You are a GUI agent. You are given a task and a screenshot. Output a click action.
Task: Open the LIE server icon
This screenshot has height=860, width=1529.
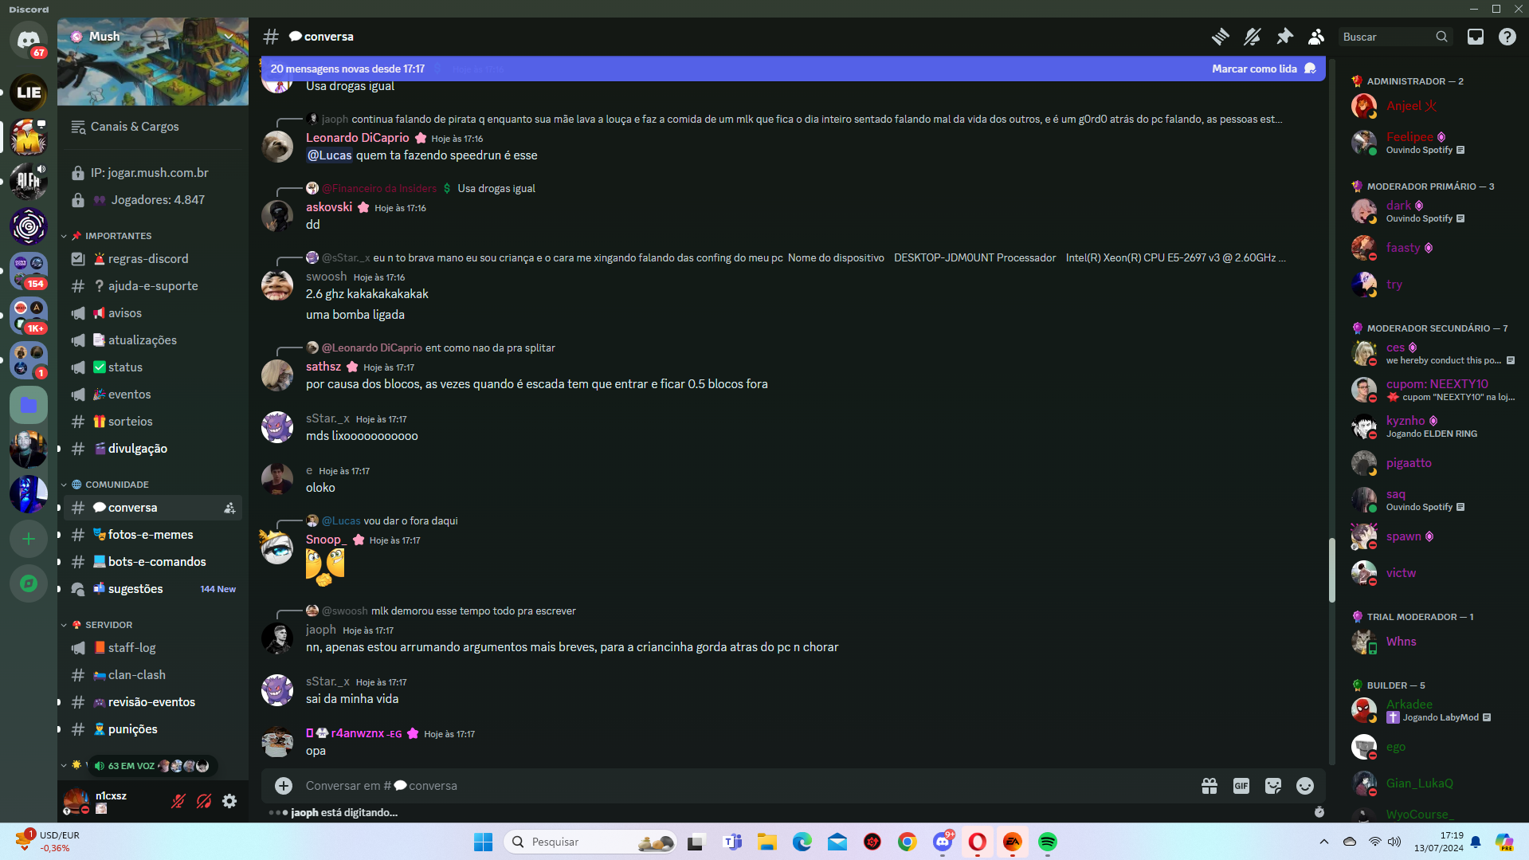pyautogui.click(x=29, y=92)
